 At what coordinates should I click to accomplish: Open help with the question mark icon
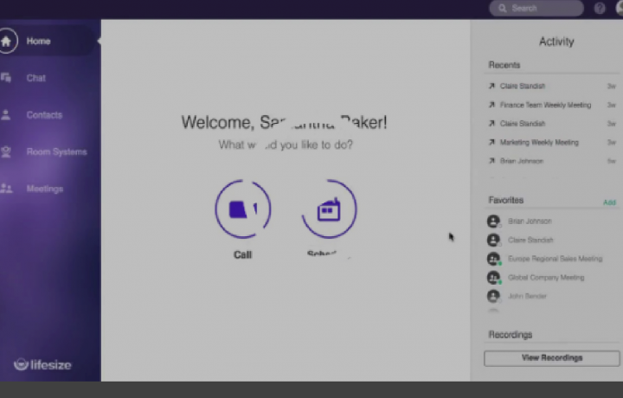(x=600, y=9)
